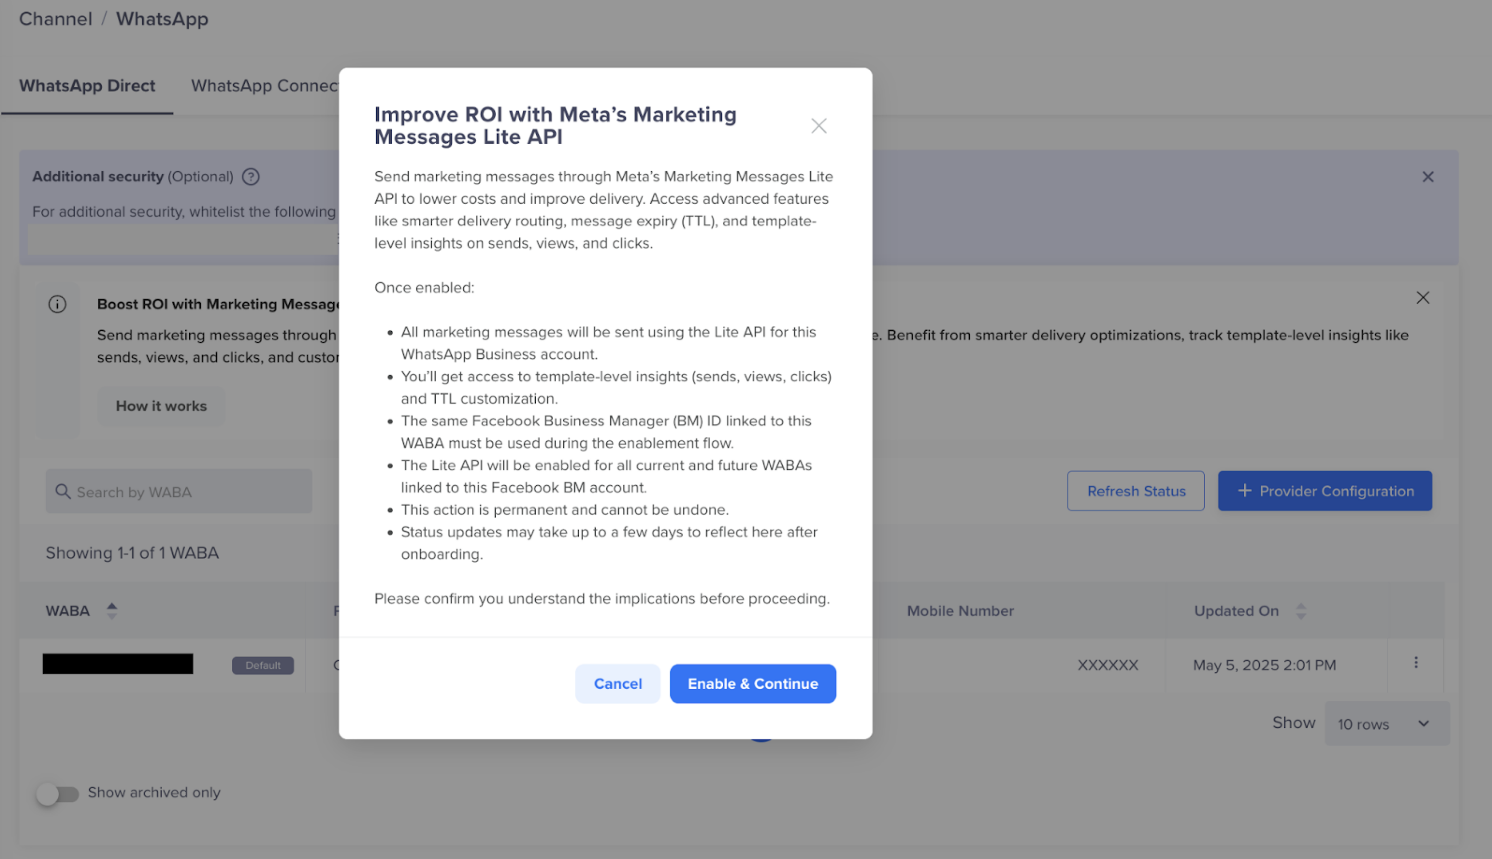This screenshot has height=859, width=1492.
Task: Sort the table by WABA column
Action: 112,611
